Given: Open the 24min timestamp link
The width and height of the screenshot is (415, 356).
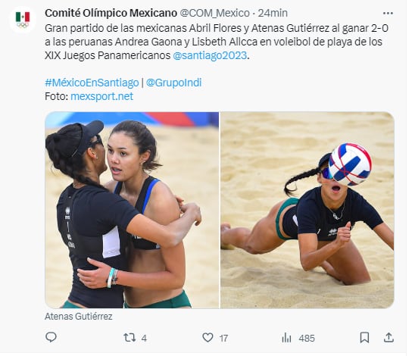Looking at the screenshot, I should pos(273,13).
